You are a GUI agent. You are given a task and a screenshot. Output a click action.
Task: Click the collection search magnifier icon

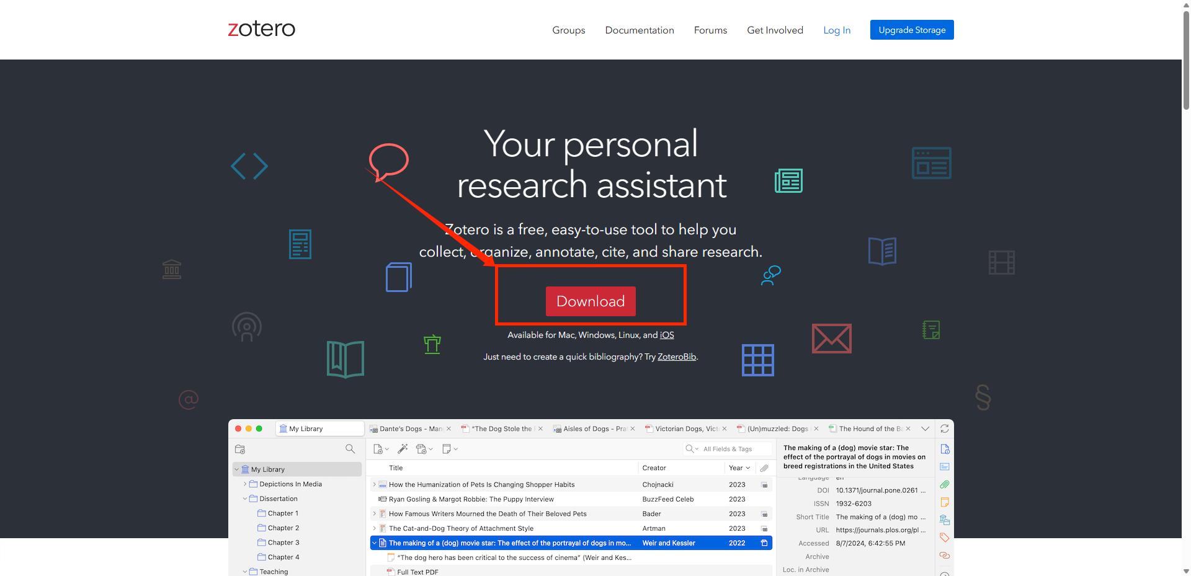click(350, 449)
